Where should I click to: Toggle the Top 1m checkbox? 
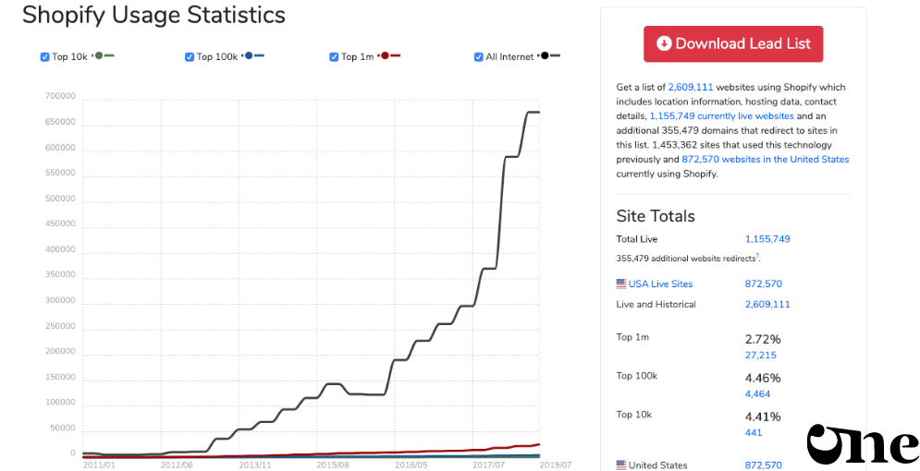click(x=334, y=57)
